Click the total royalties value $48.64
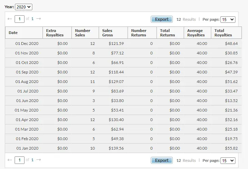 [x=231, y=44]
